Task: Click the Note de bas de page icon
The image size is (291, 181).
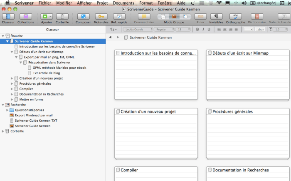Action: tap(284, 17)
